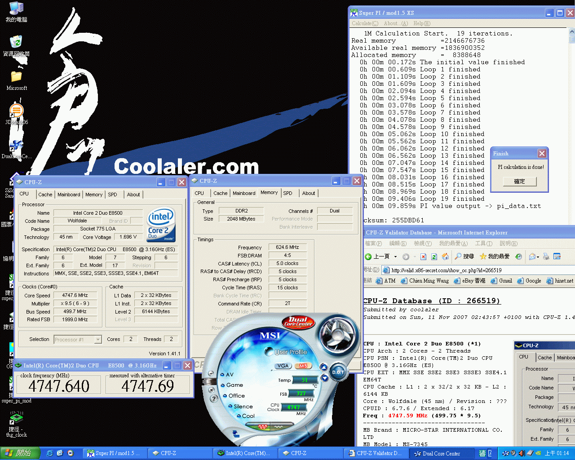
Task: Click the Back button in Internet Explorer
Action: [377, 257]
